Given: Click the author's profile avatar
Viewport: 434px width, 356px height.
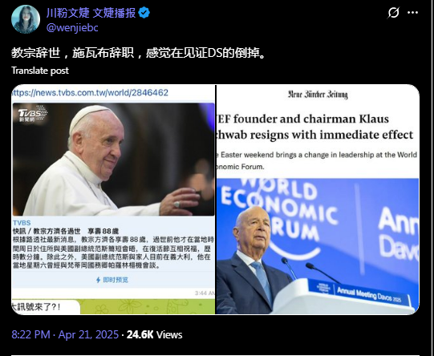Looking at the screenshot, I should (26, 19).
